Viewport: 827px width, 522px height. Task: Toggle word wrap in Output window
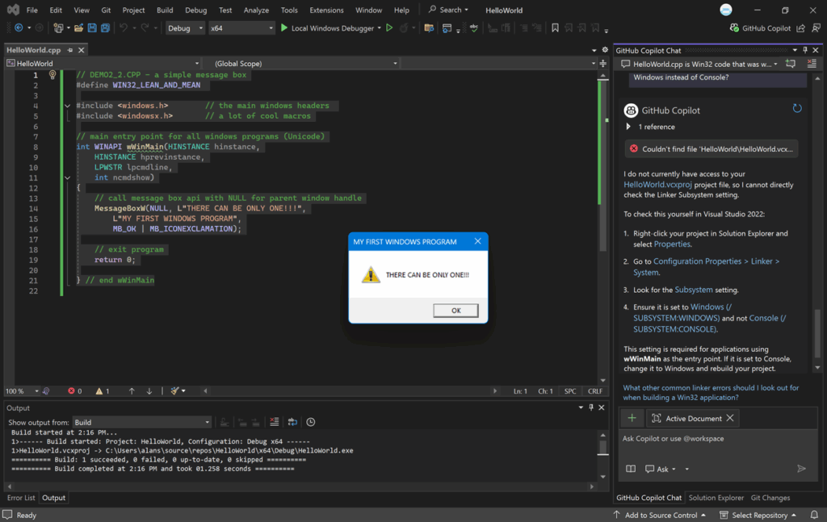292,422
